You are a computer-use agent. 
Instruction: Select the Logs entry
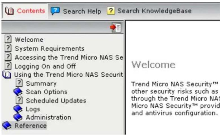pos(33,109)
